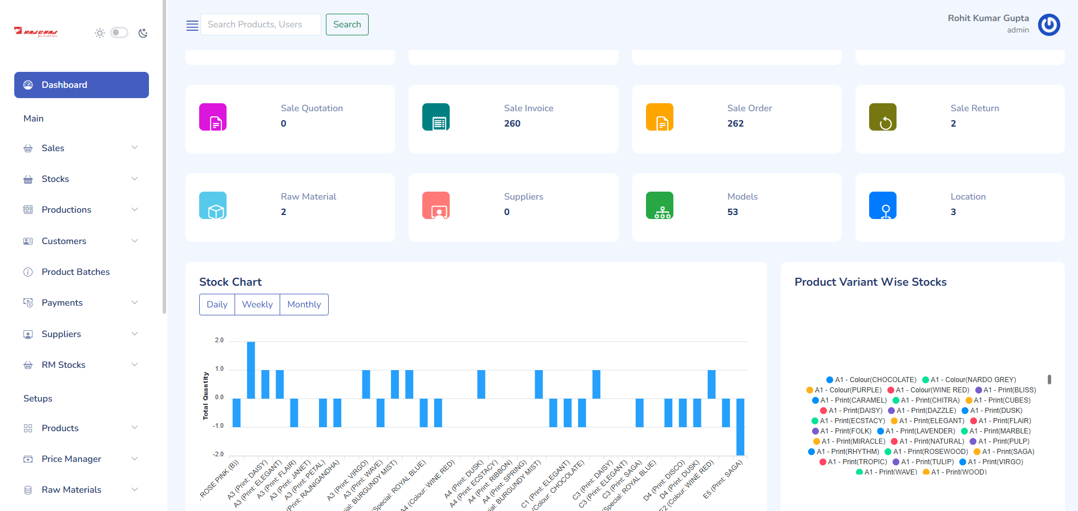Expand the Productions menu chevron
Screen dimensions: 1078x511
135,210
